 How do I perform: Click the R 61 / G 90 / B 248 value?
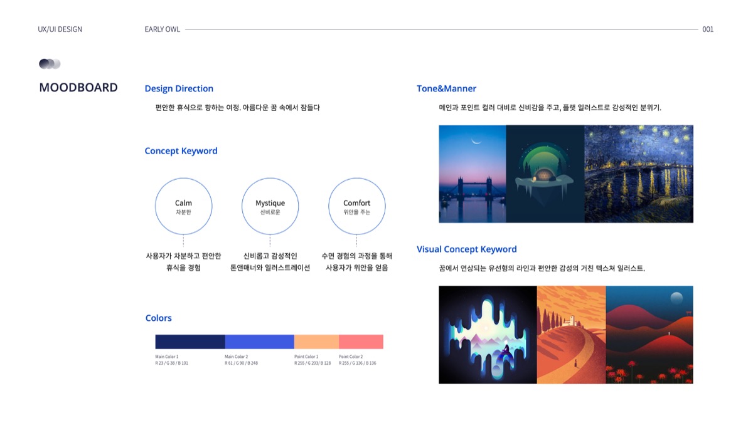pyautogui.click(x=241, y=363)
